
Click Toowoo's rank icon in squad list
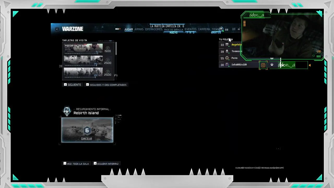(x=227, y=51)
